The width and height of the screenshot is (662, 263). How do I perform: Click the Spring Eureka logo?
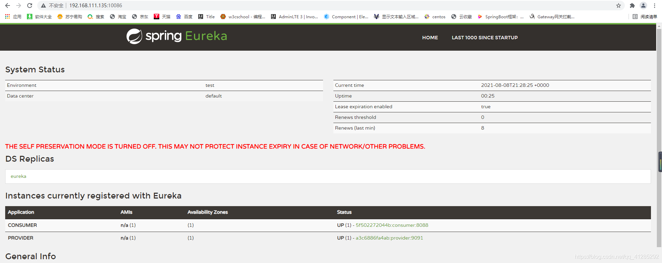point(177,36)
